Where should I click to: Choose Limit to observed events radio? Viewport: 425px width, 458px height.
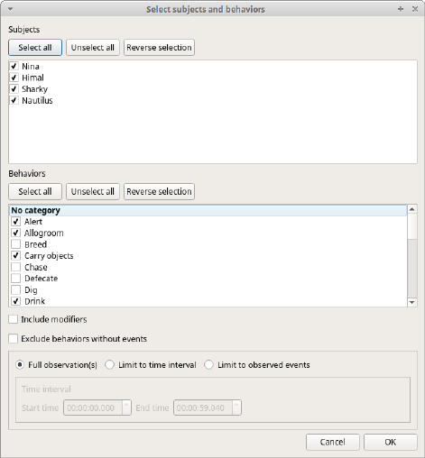click(208, 365)
